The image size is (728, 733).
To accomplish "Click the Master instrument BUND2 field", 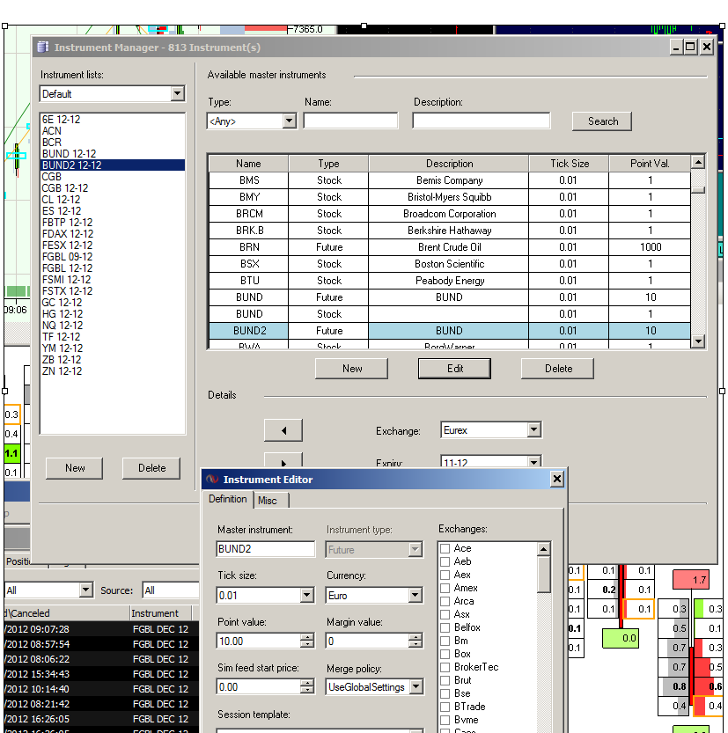I will [x=266, y=549].
